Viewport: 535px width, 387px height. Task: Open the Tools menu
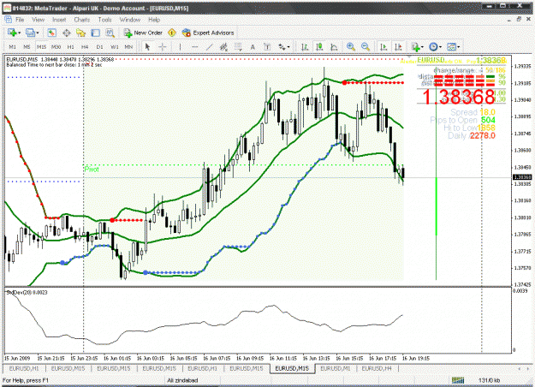point(104,20)
